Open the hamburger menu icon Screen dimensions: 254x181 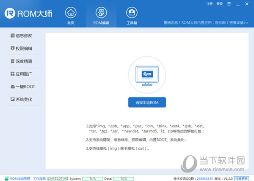[229, 4]
